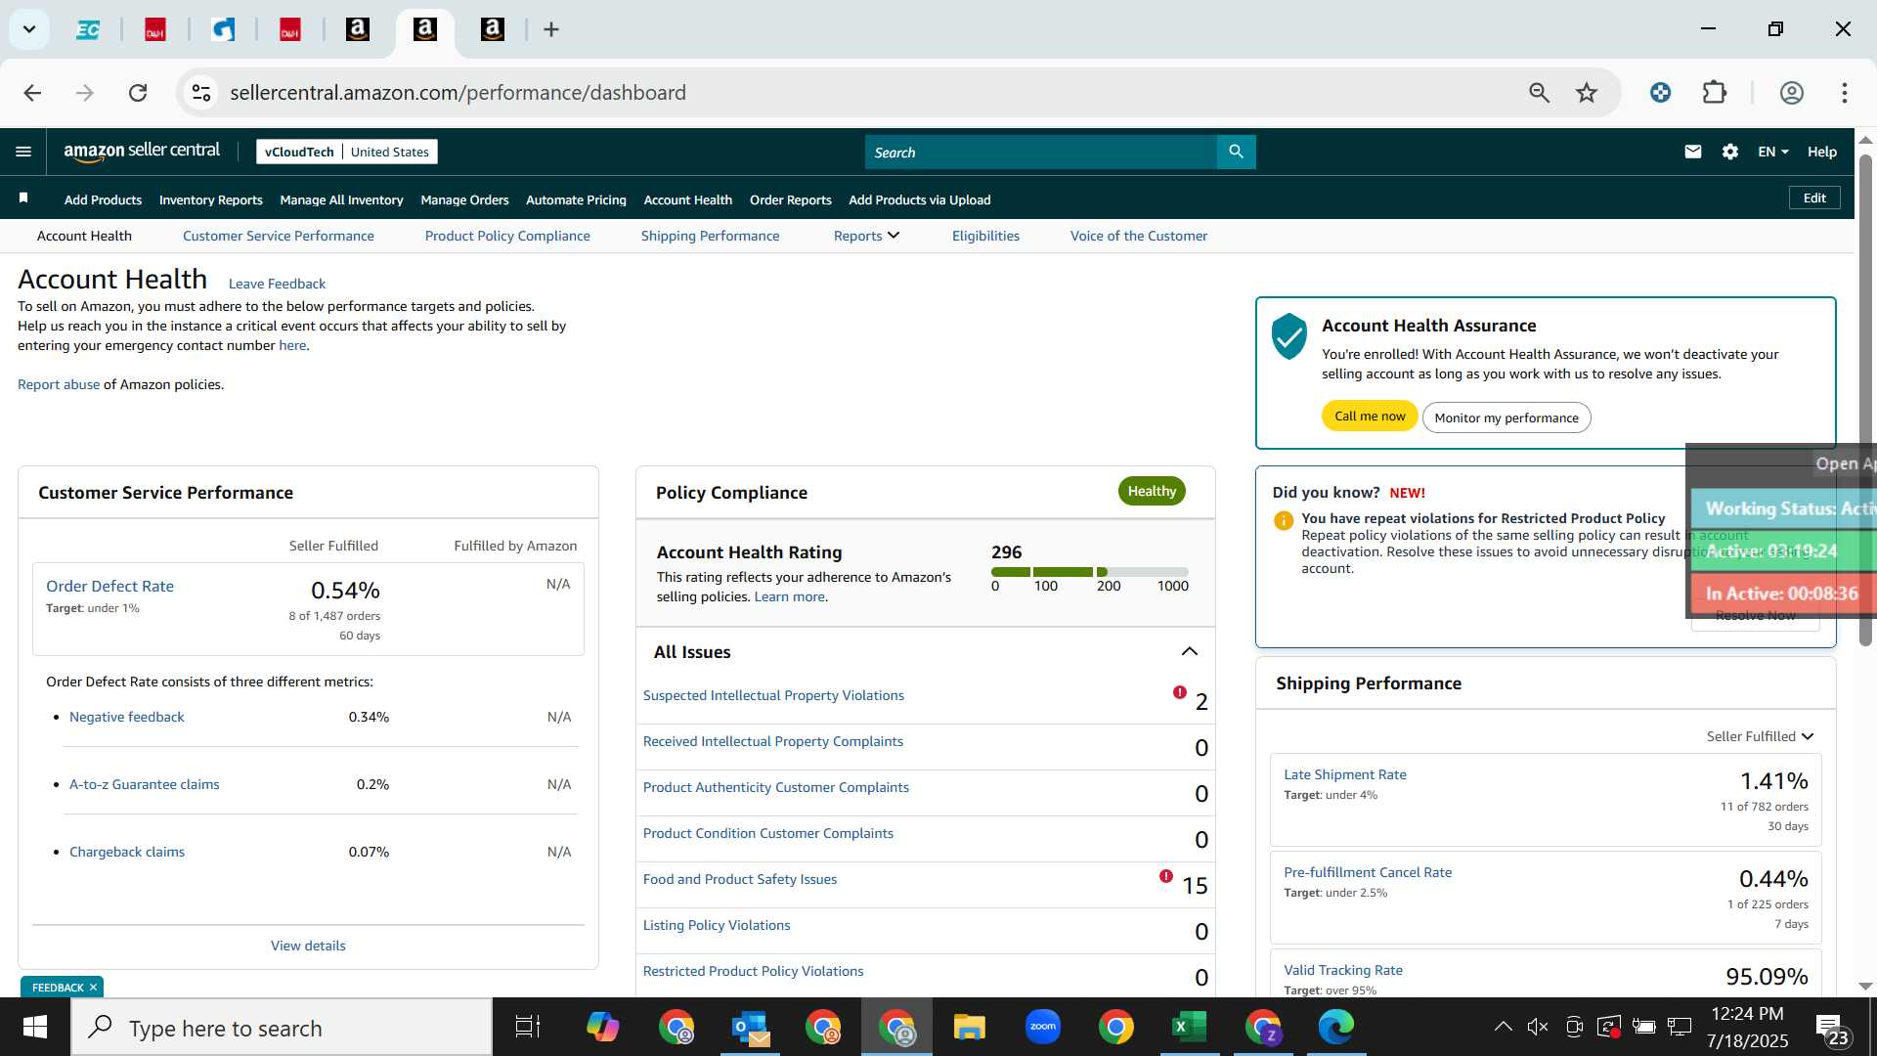The width and height of the screenshot is (1877, 1056).
Task: Open a new browser tab
Action: pos(551,30)
